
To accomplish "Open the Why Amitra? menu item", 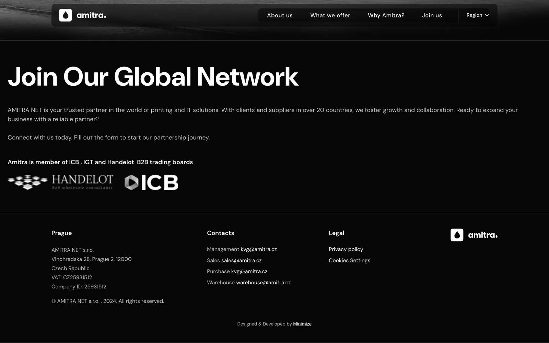I will pyautogui.click(x=386, y=15).
